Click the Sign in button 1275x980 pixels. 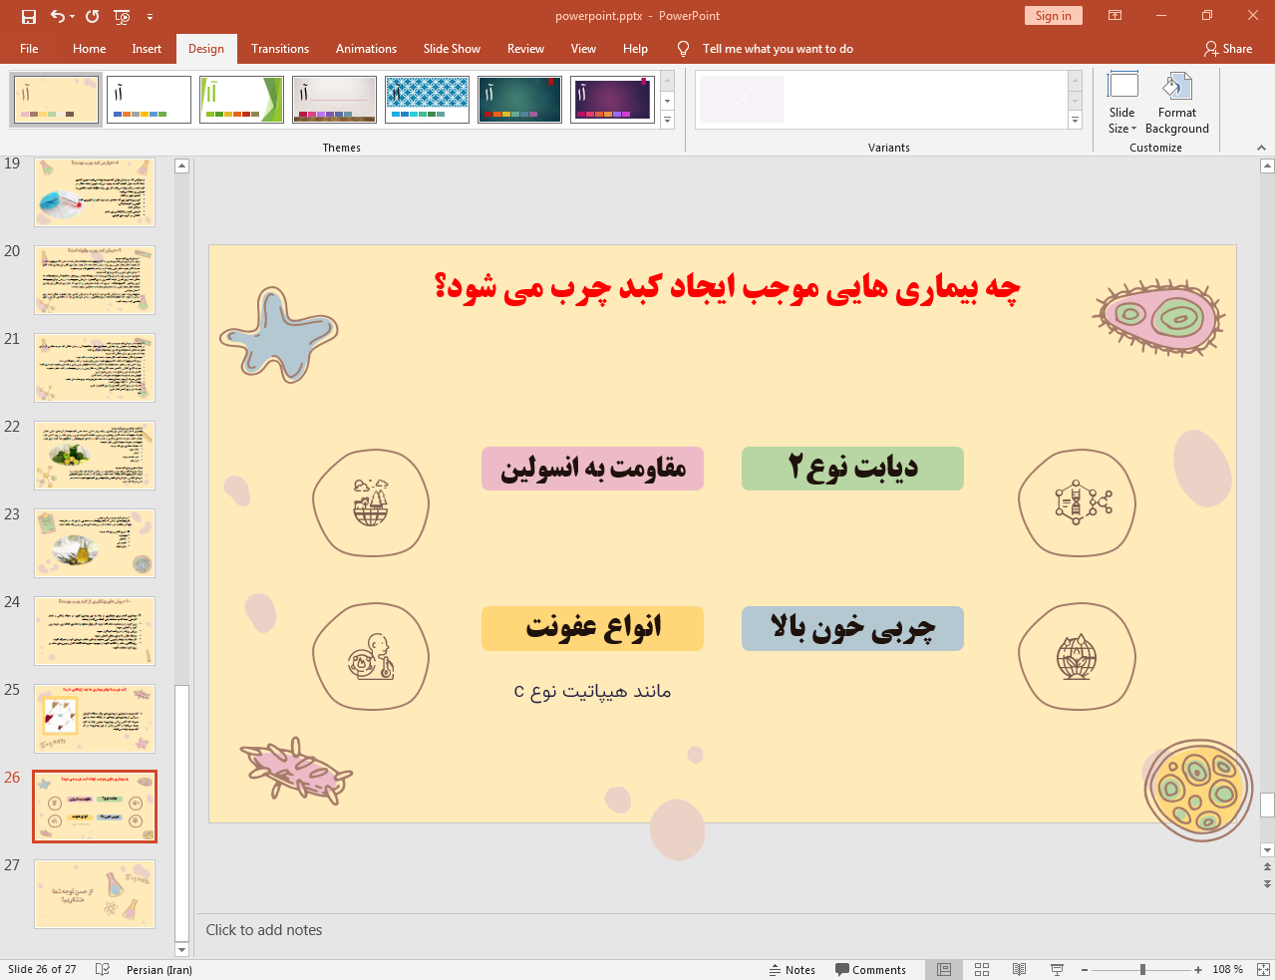(x=1053, y=15)
